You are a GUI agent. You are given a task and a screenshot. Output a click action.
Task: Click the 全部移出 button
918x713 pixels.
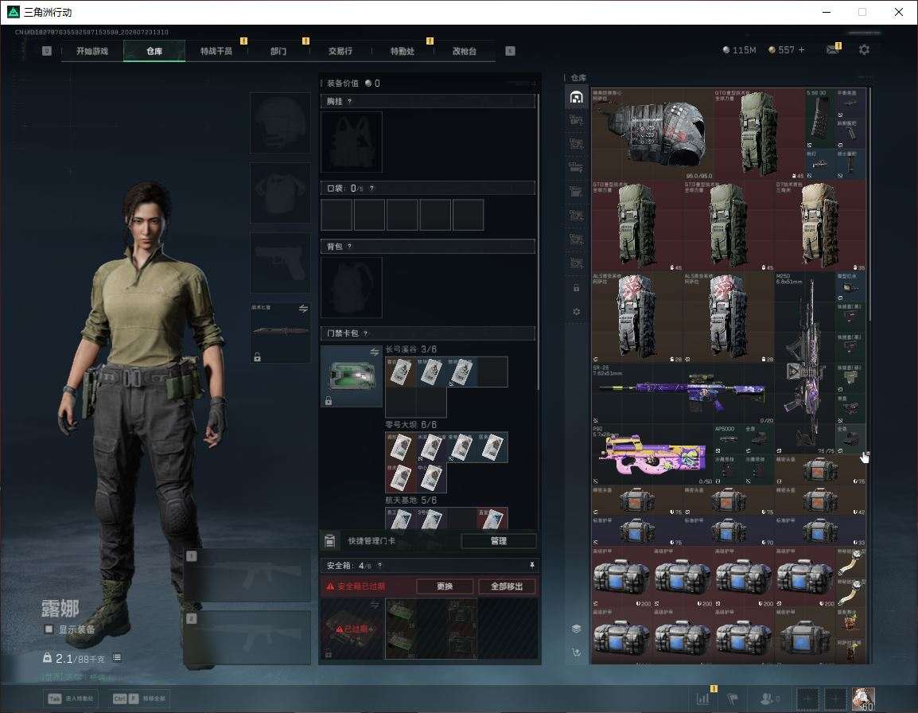pyautogui.click(x=507, y=586)
